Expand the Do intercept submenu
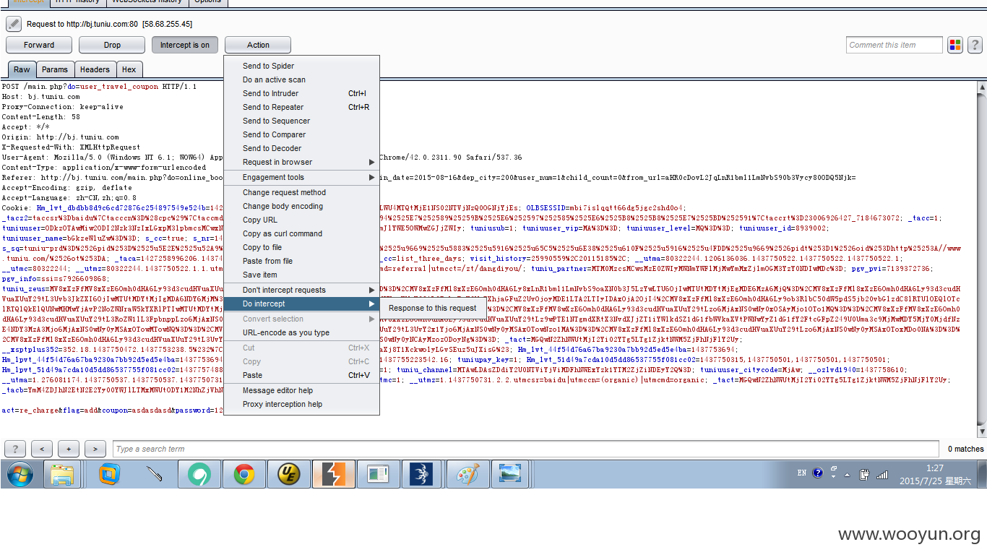Viewport: 987px width, 555px height. [301, 304]
